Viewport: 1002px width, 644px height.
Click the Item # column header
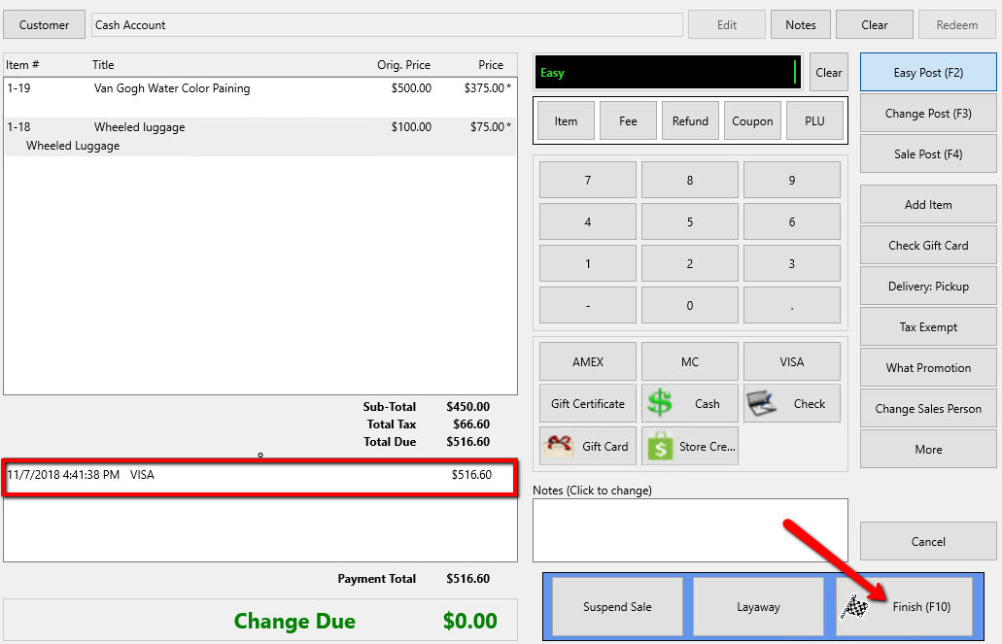tap(22, 64)
